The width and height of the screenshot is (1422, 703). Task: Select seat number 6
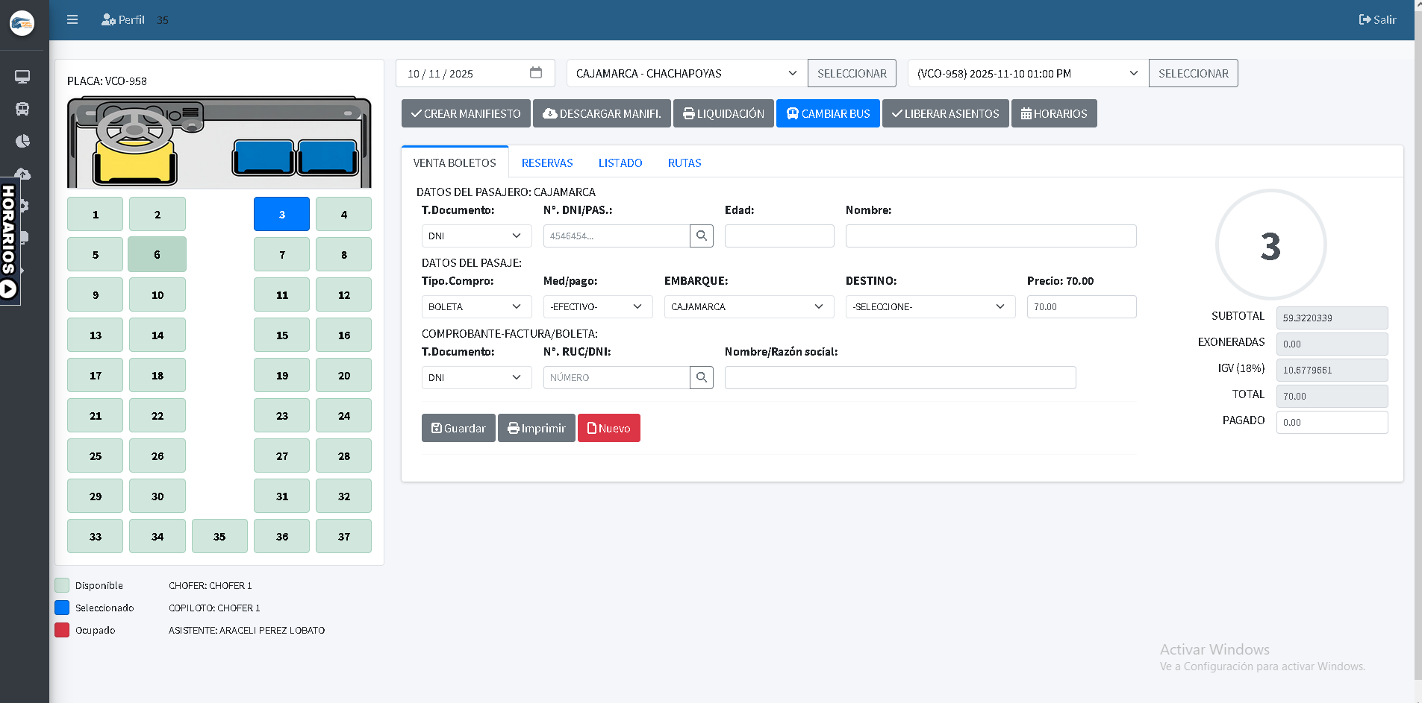point(157,255)
